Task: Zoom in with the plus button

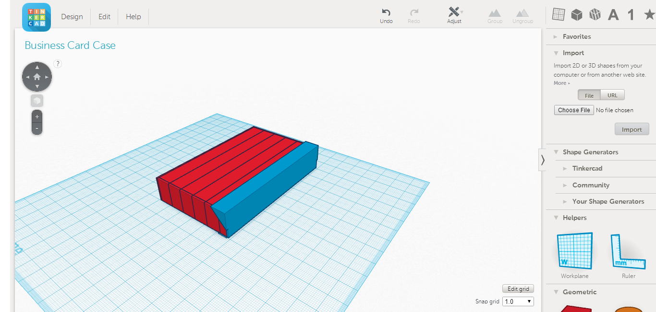Action: coord(37,116)
